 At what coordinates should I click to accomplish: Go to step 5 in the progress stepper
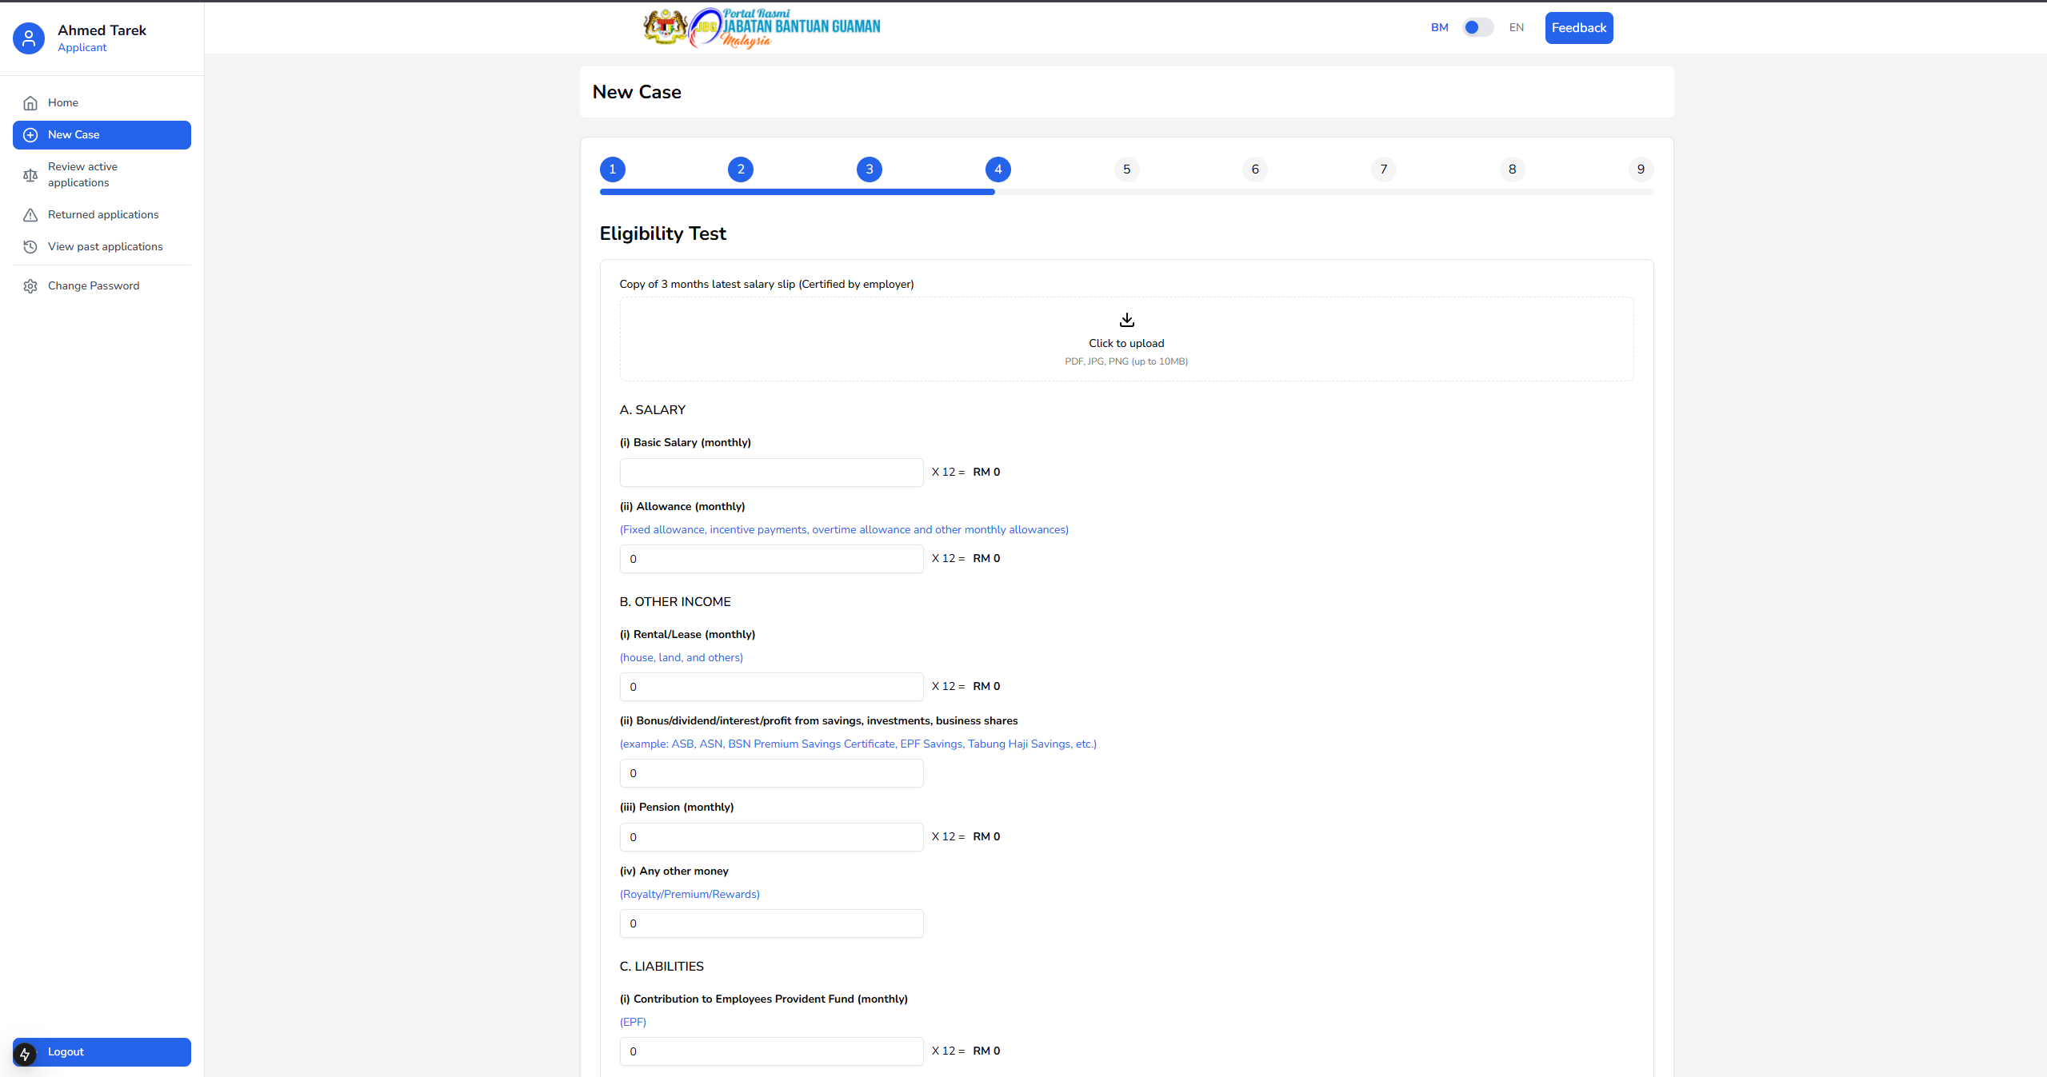tap(1126, 170)
